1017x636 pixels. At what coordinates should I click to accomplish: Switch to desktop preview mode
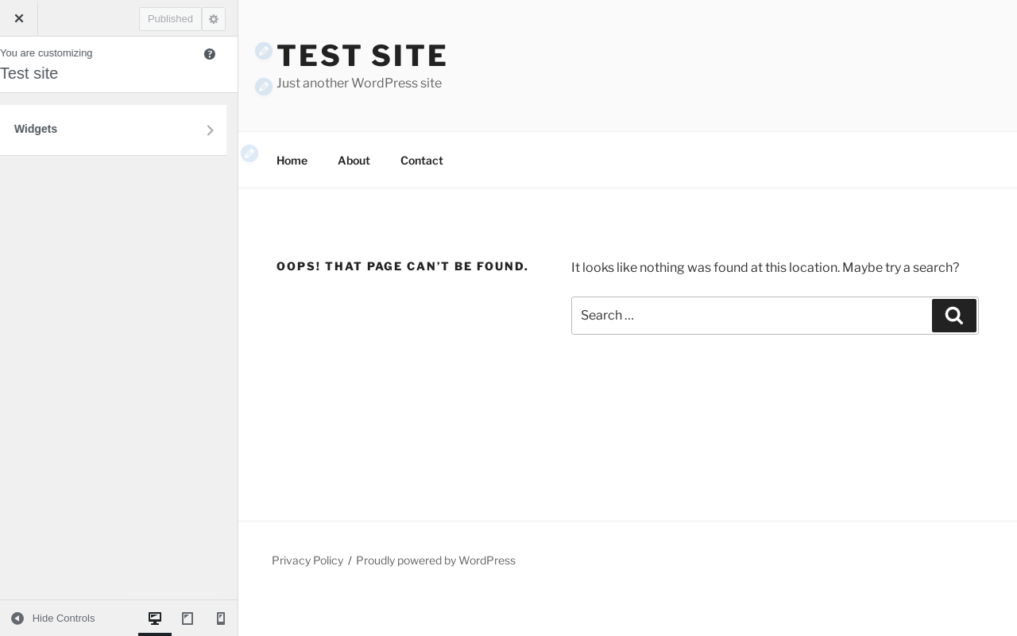click(x=155, y=619)
